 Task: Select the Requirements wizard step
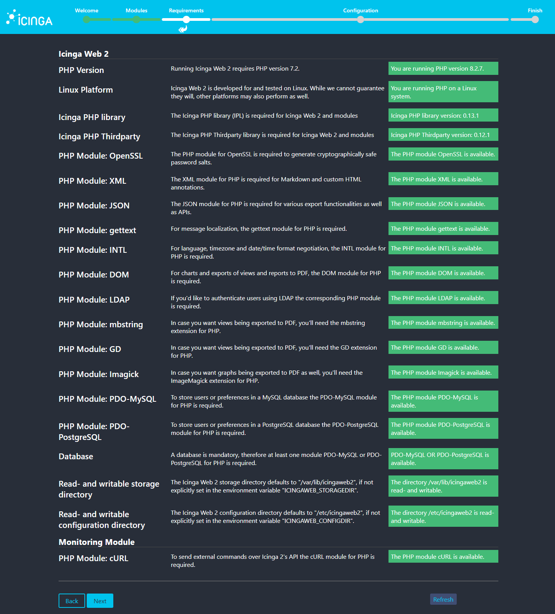(186, 10)
